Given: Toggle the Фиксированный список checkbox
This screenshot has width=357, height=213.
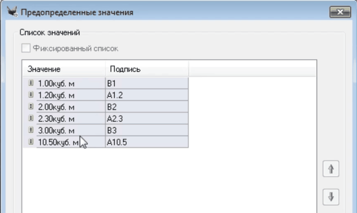Looking at the screenshot, I should (27, 49).
